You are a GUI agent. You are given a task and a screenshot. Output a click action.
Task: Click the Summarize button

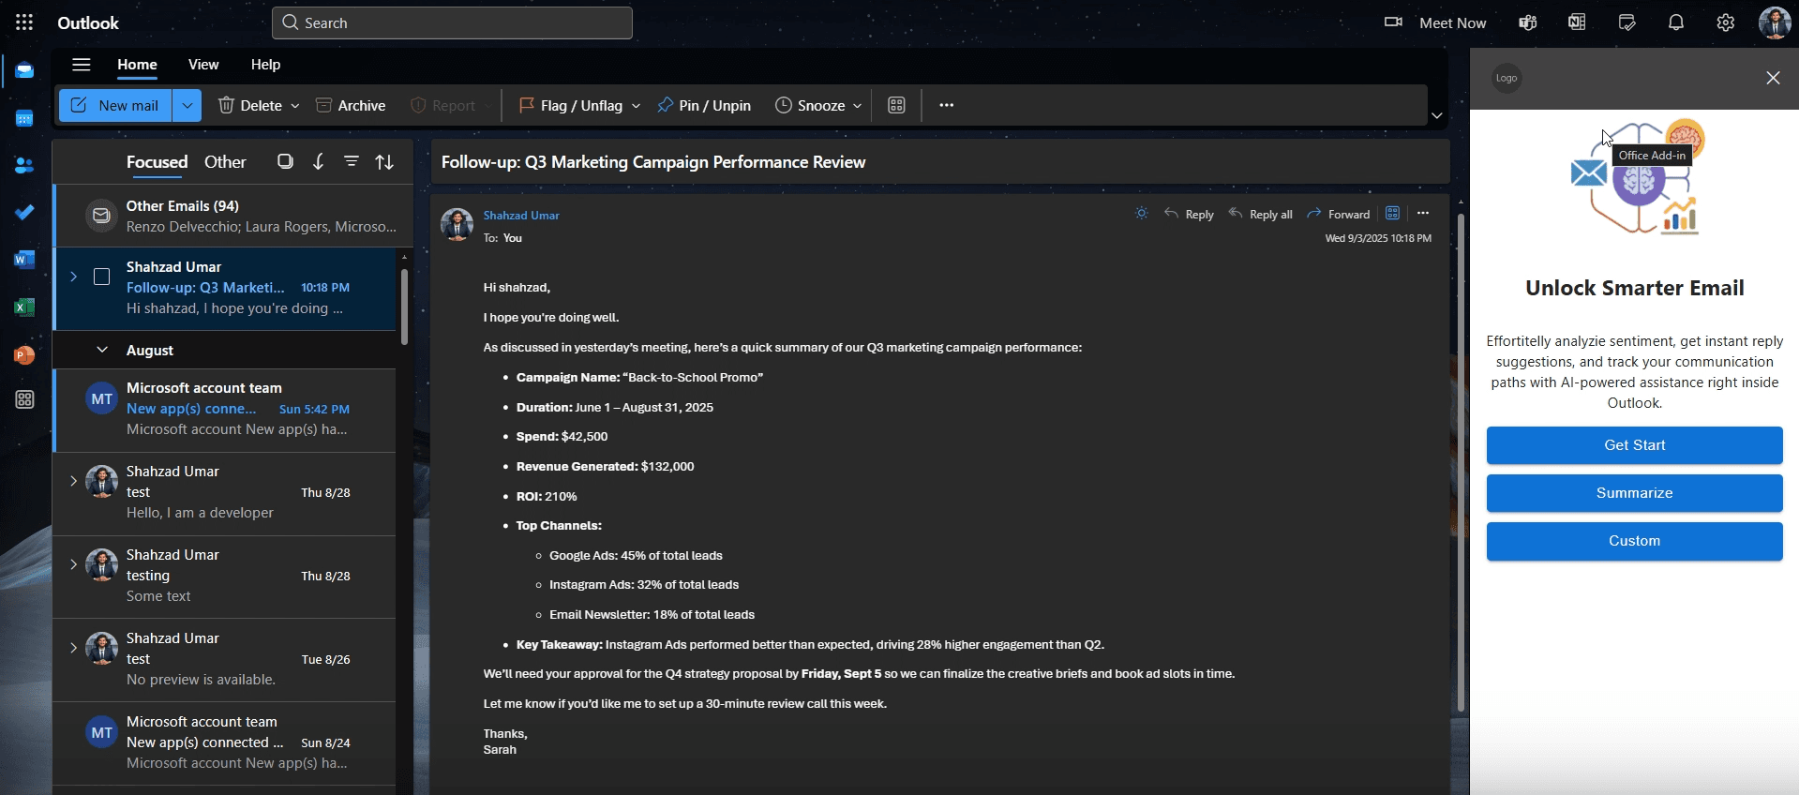click(1634, 493)
